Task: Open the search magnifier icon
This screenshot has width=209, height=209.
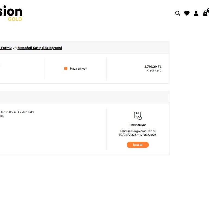Action: click(x=177, y=13)
